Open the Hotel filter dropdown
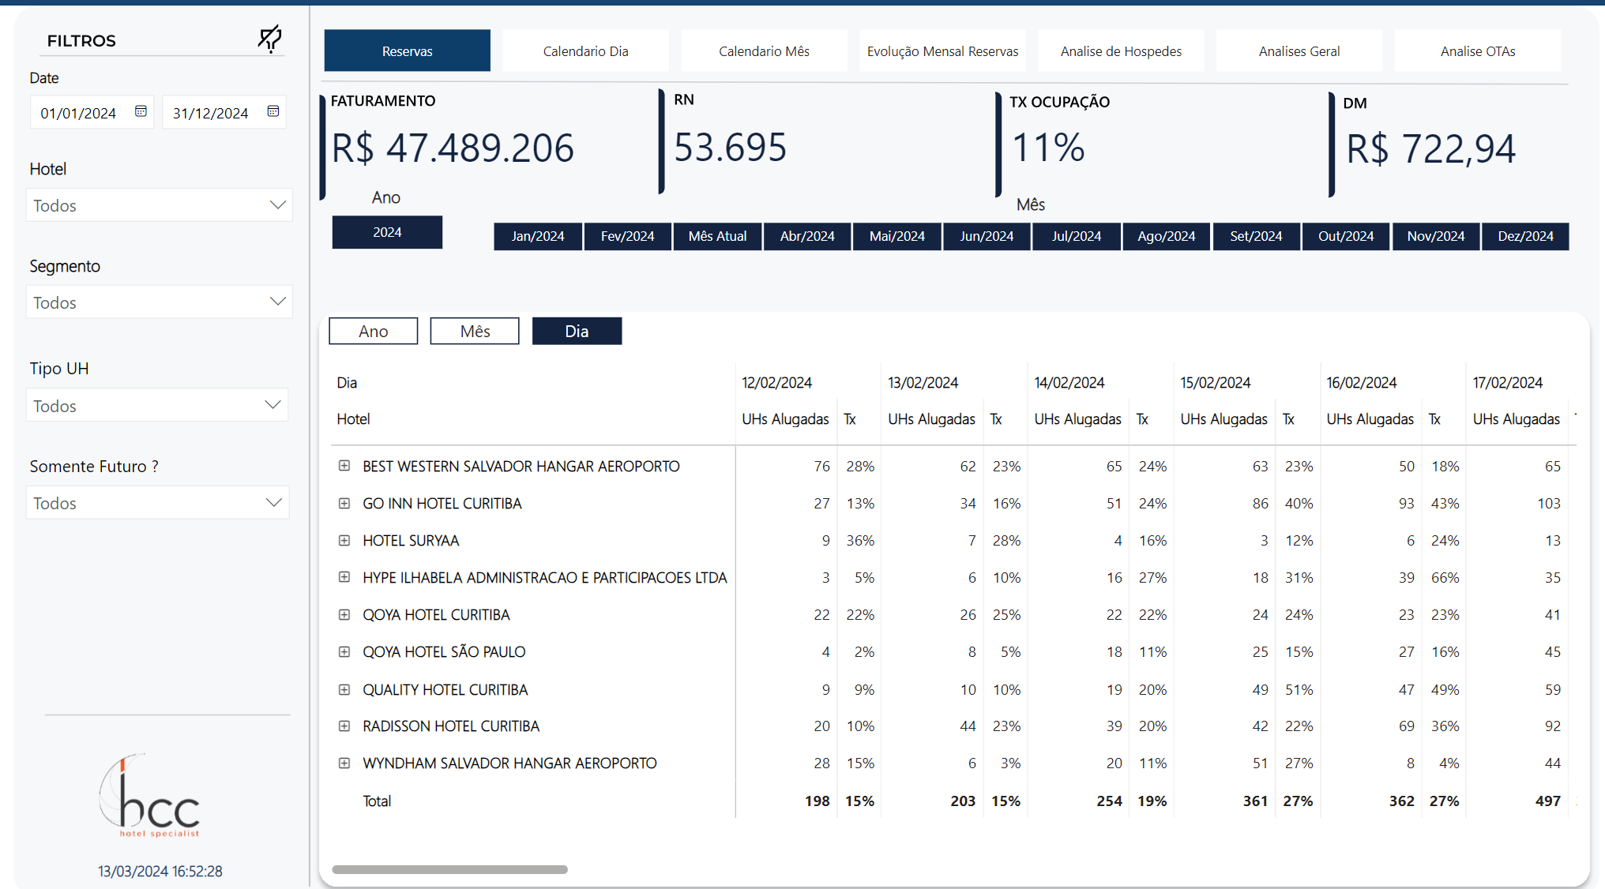Image resolution: width=1605 pixels, height=889 pixels. (159, 205)
